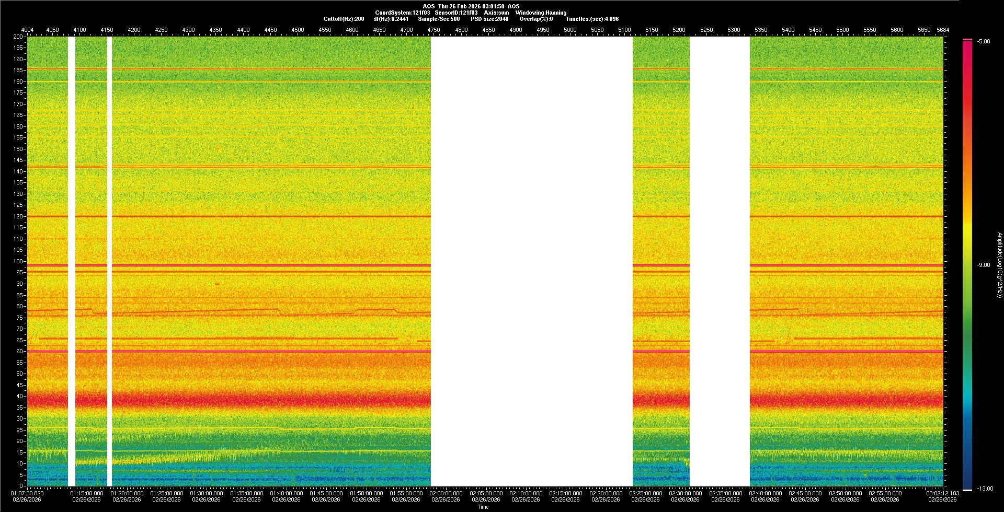Screen dimensions: 1004x512
Task: Click the dark blue bottom of the colorbar
Action: [x=967, y=483]
